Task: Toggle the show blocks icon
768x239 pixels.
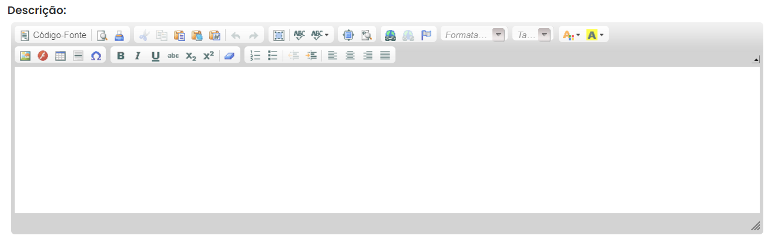Action: click(366, 35)
